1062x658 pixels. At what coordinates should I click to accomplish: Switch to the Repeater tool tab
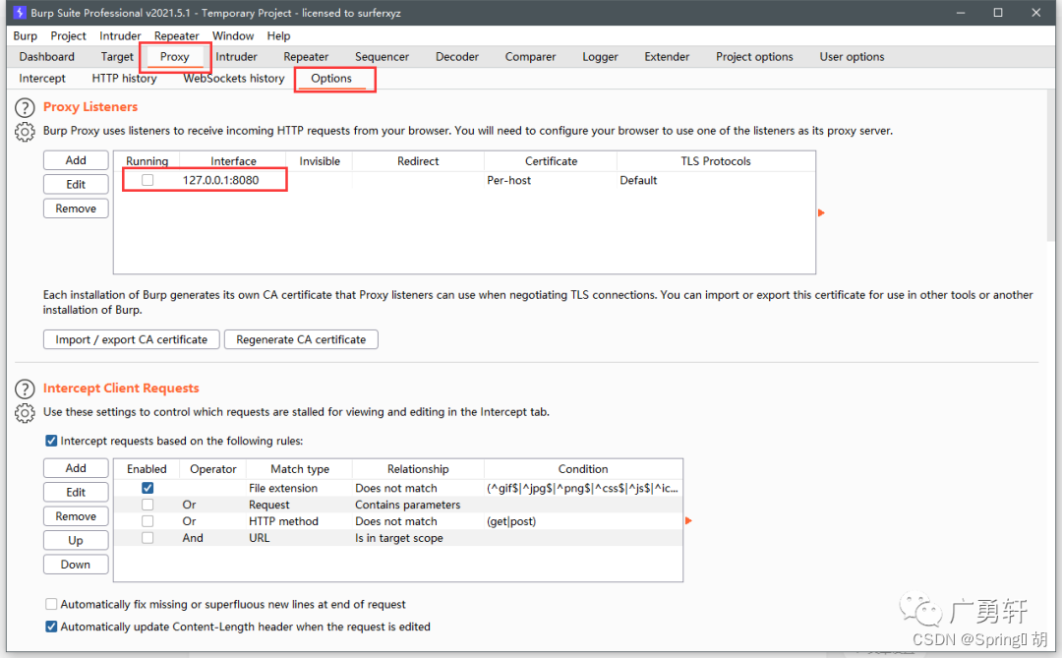306,57
